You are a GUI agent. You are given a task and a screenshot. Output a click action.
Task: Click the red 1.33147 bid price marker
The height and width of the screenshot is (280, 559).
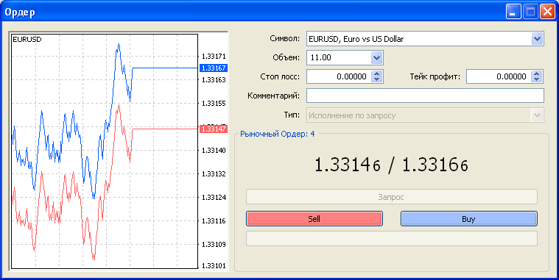click(x=213, y=129)
